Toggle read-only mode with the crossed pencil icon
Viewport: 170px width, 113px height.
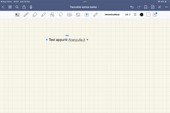(x=159, y=7)
